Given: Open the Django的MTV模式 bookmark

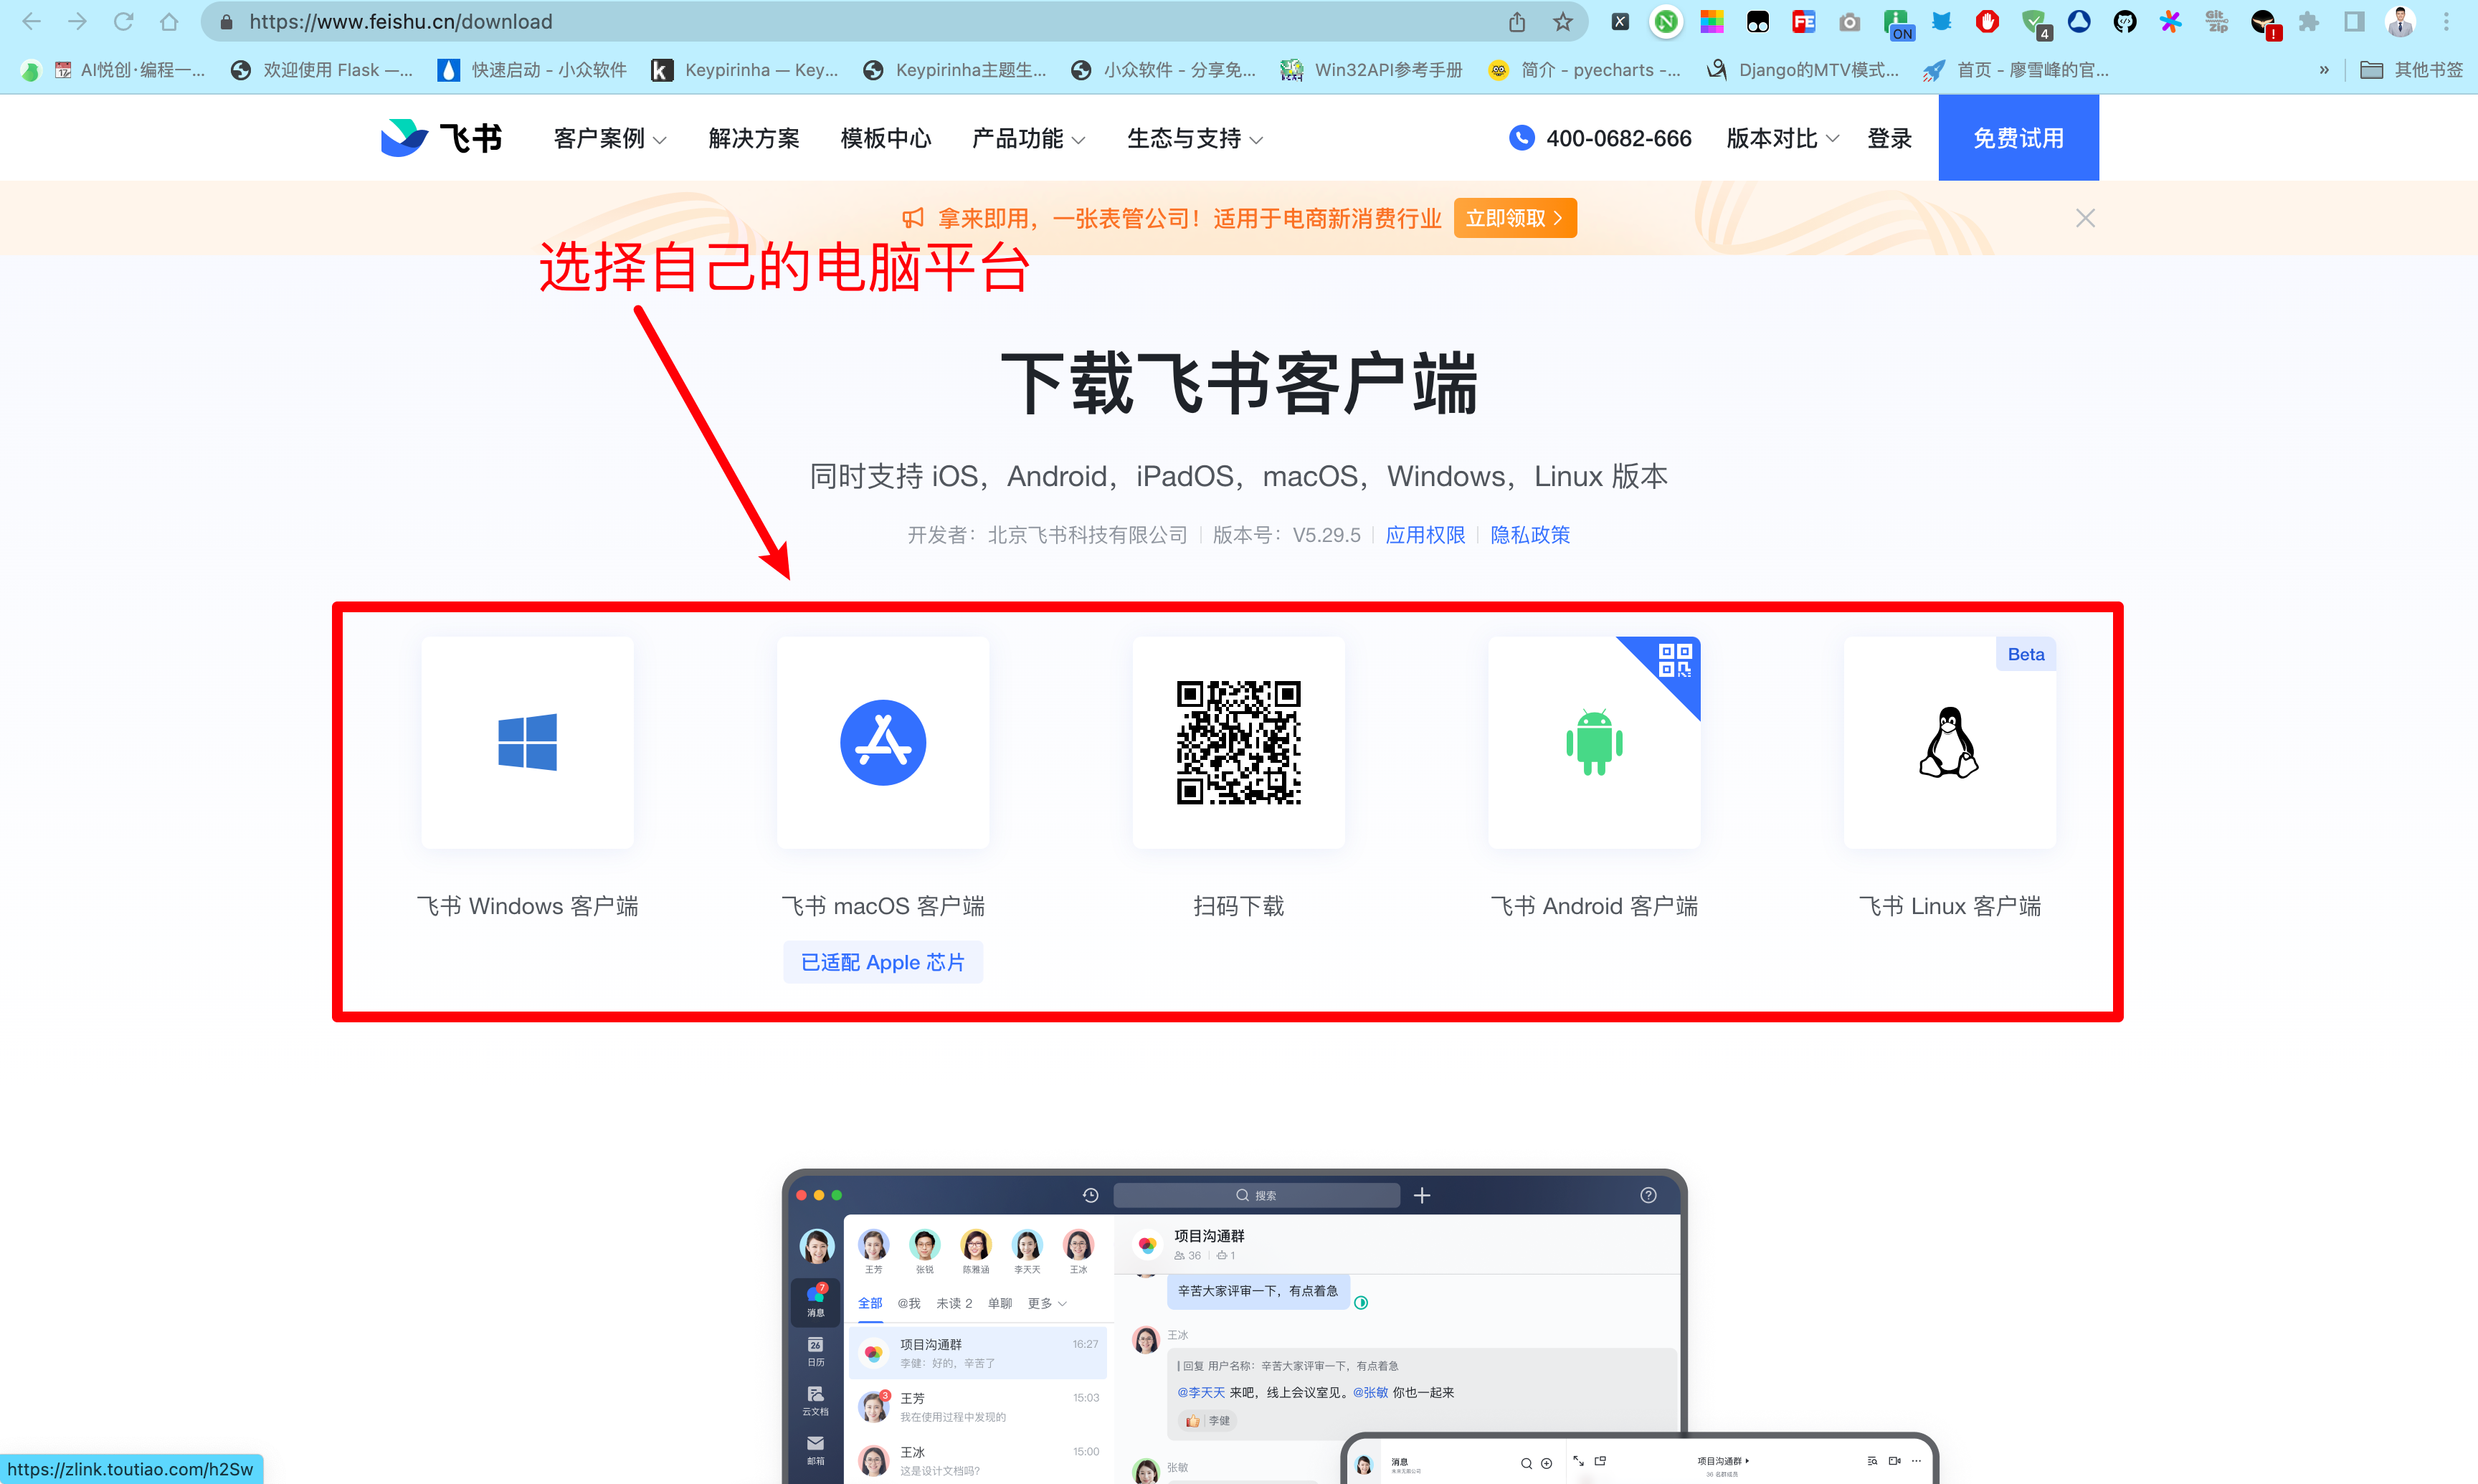Looking at the screenshot, I should click(1803, 69).
